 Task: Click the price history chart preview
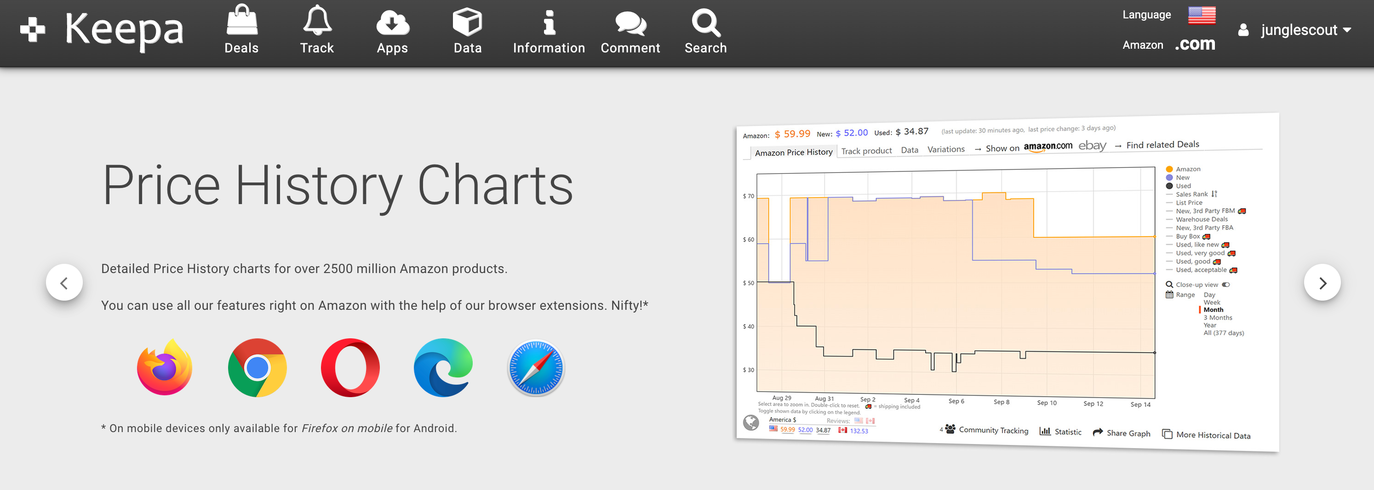[x=1008, y=283]
